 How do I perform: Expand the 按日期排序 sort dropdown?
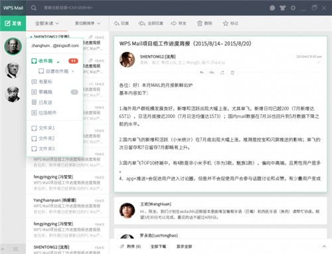[x=88, y=23]
